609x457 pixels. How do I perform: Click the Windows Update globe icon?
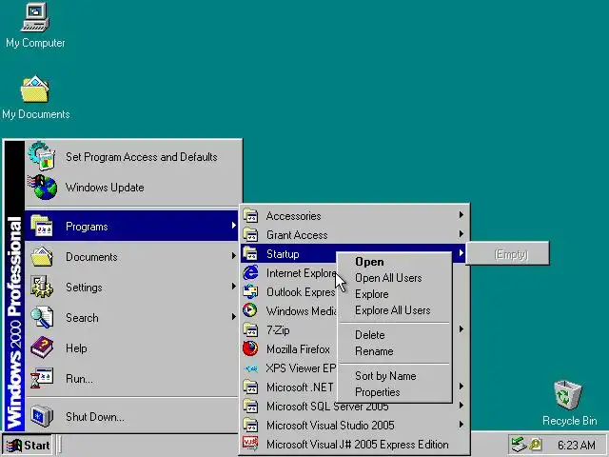point(42,187)
